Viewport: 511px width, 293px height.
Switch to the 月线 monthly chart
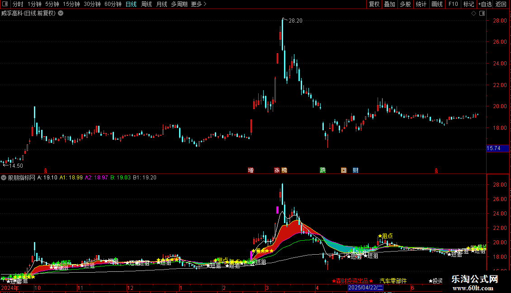[x=161, y=4]
